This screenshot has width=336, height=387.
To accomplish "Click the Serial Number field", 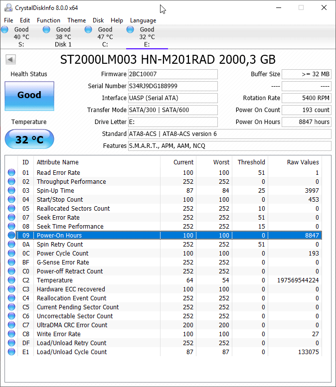I will 173,86.
